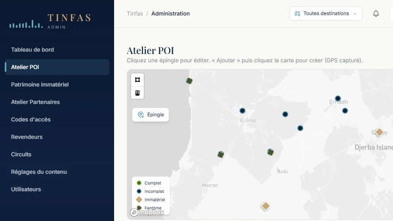Click the Atelier POI page heading
The width and height of the screenshot is (393, 221).
[150, 50]
